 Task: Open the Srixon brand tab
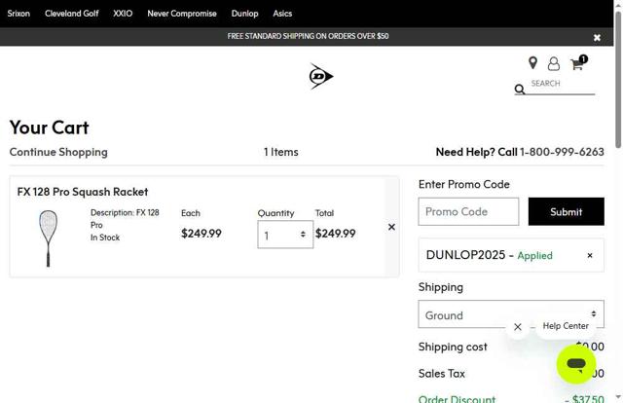click(x=18, y=14)
